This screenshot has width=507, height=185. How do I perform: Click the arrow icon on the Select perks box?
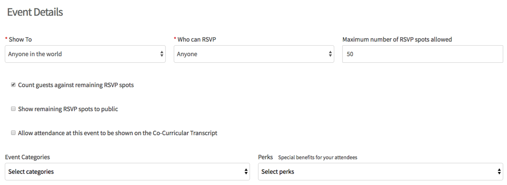tap(499, 171)
